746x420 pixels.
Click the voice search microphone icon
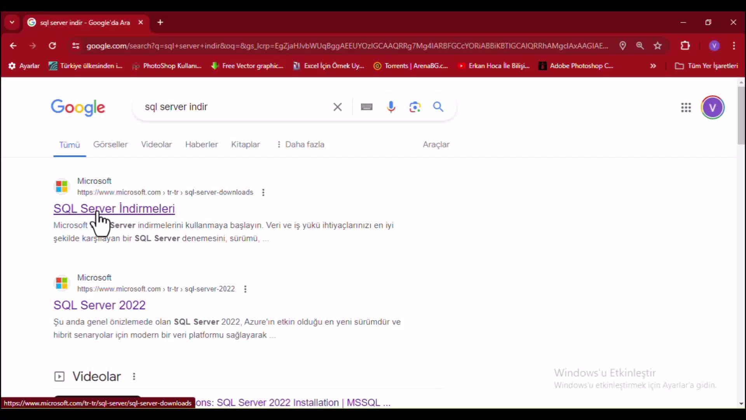point(391,107)
